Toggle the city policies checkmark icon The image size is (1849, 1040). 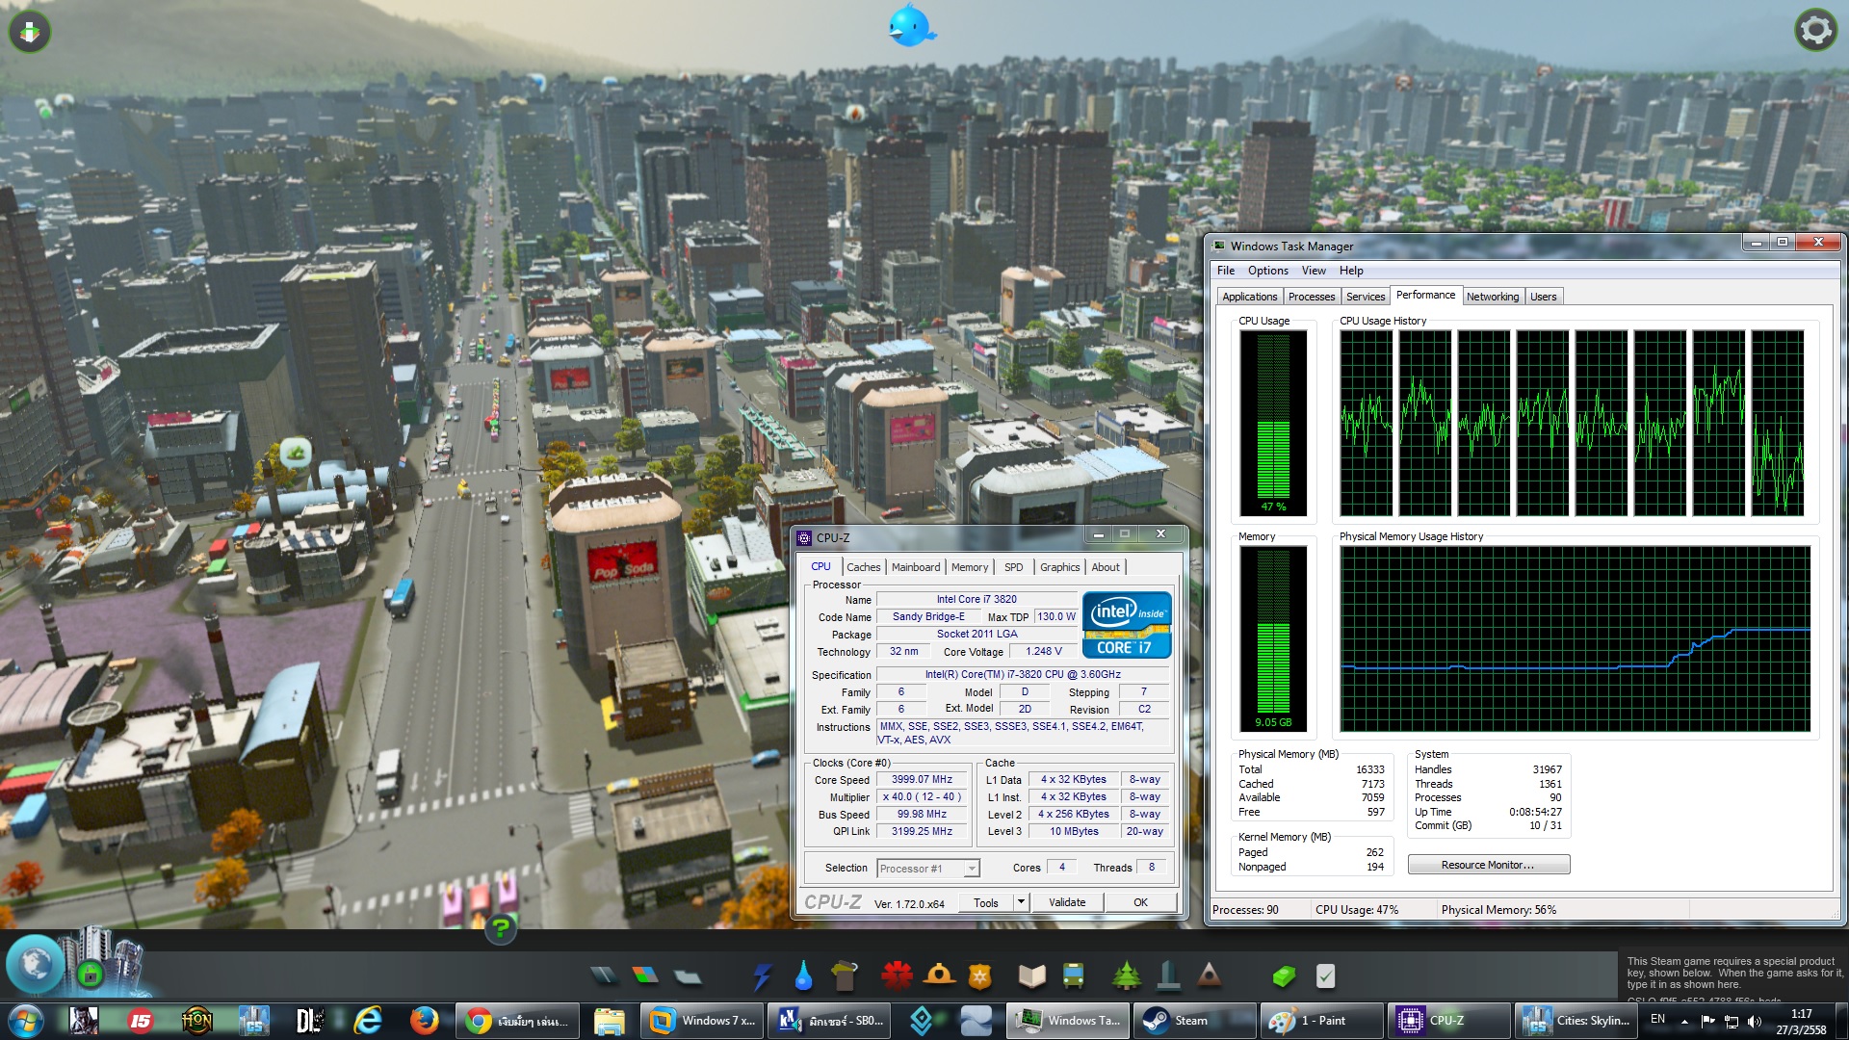click(x=1325, y=976)
